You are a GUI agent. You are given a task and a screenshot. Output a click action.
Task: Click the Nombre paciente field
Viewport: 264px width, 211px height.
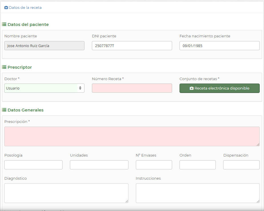point(44,46)
